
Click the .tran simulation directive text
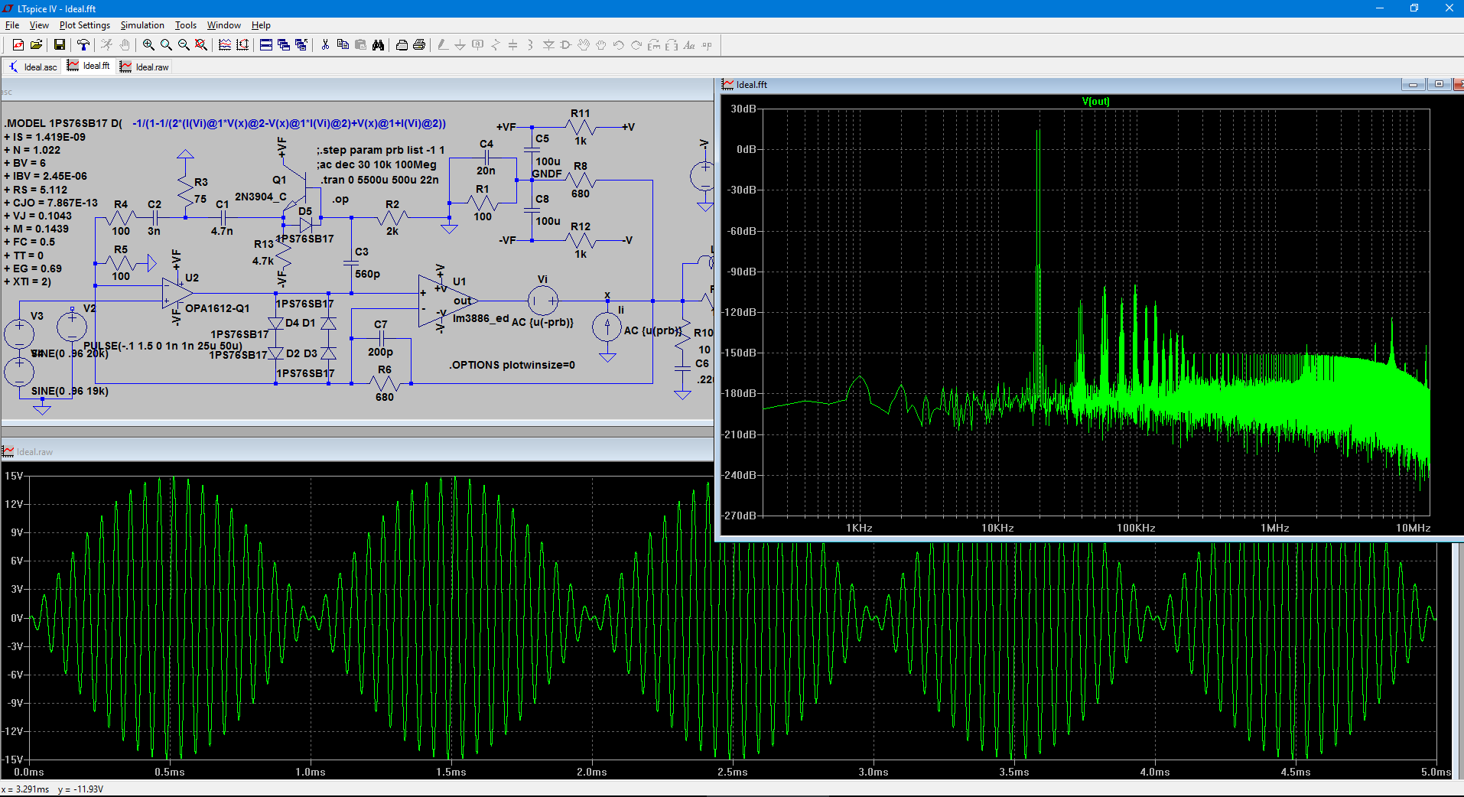click(x=380, y=180)
